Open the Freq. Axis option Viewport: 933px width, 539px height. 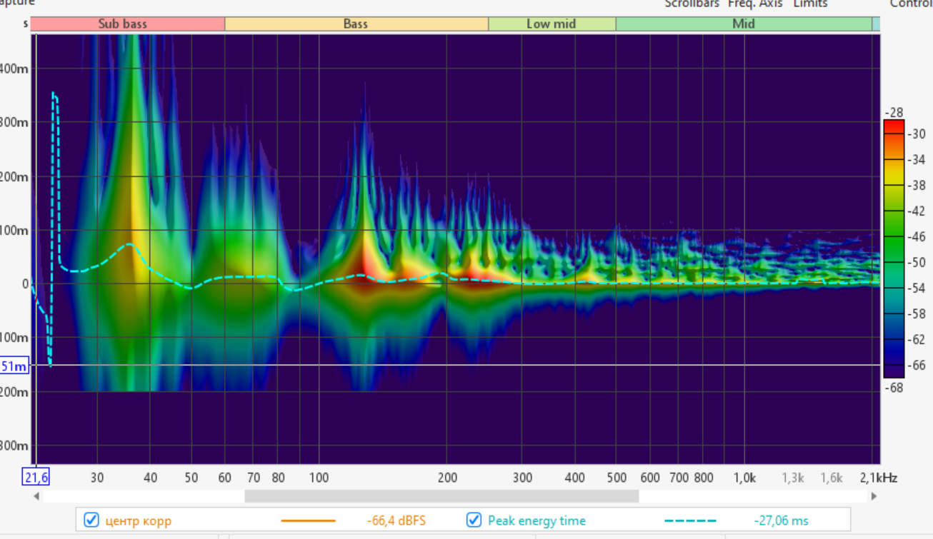click(755, 4)
